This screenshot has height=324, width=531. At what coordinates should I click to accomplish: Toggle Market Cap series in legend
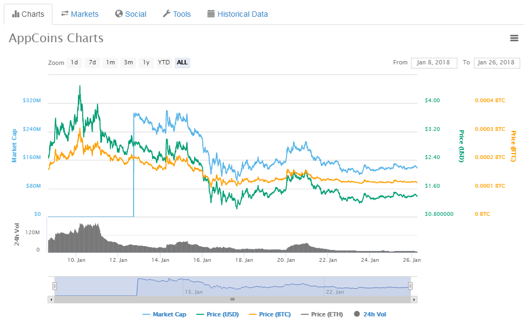[164, 314]
